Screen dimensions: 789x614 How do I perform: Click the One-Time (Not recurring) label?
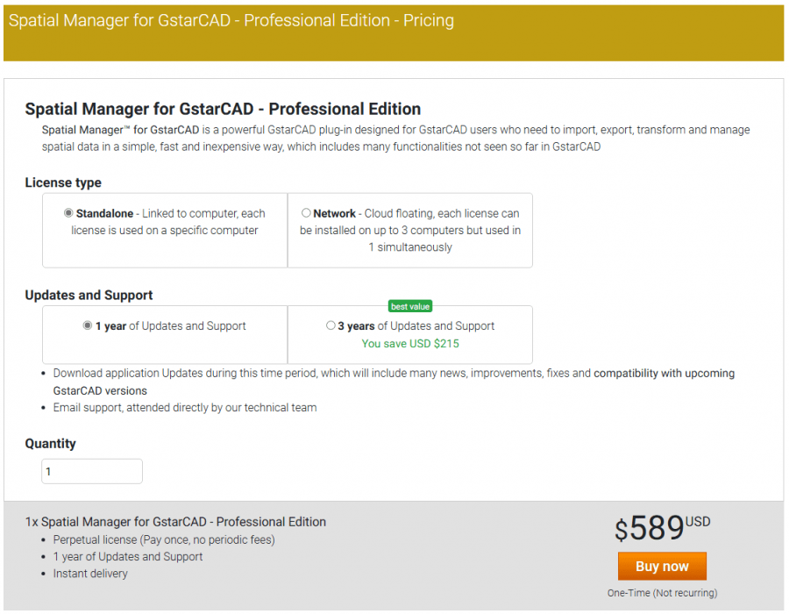click(x=662, y=593)
